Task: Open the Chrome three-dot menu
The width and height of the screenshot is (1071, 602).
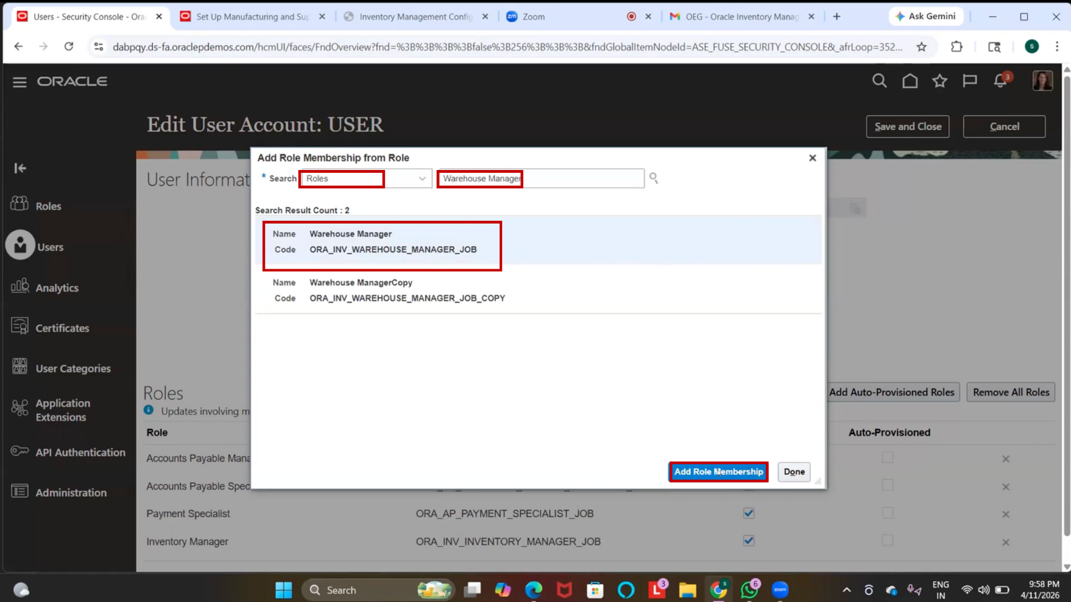Action: 1056,47
